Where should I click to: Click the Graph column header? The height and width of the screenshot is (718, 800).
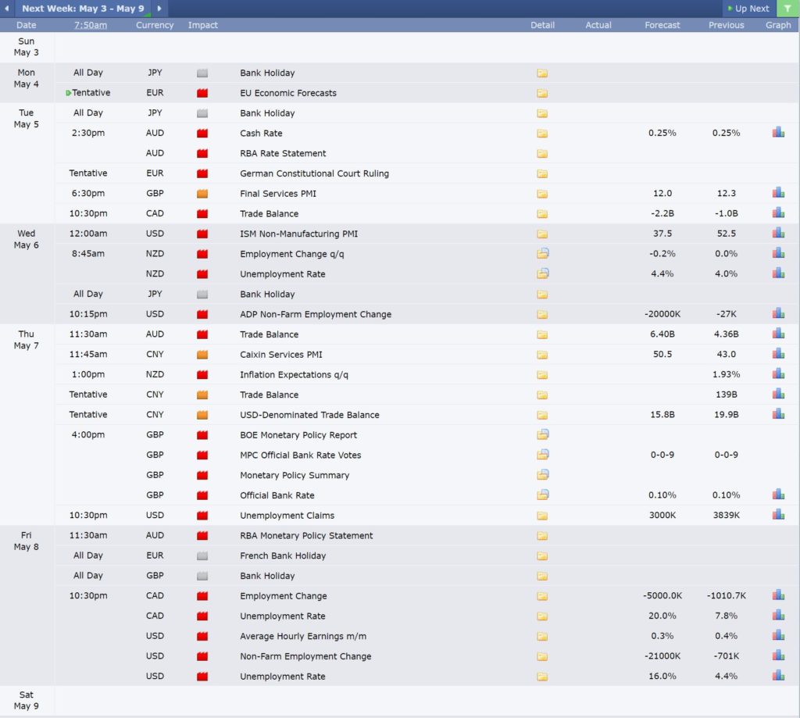[778, 25]
